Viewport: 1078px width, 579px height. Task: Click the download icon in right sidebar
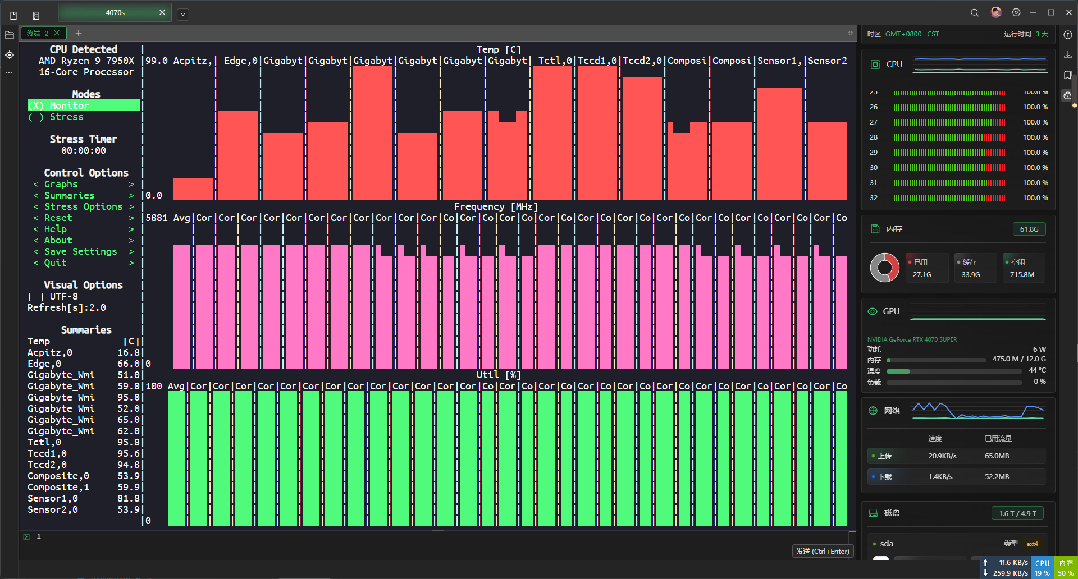point(1068,54)
